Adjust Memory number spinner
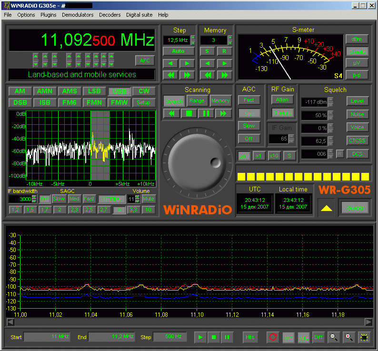 pyautogui.click(x=230, y=40)
